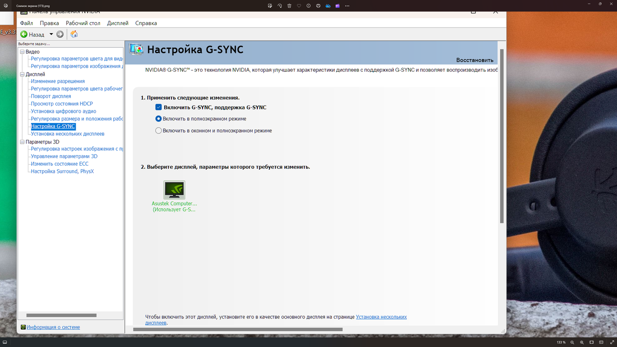Open Регулировка параметров изображения under Видео

(77, 67)
